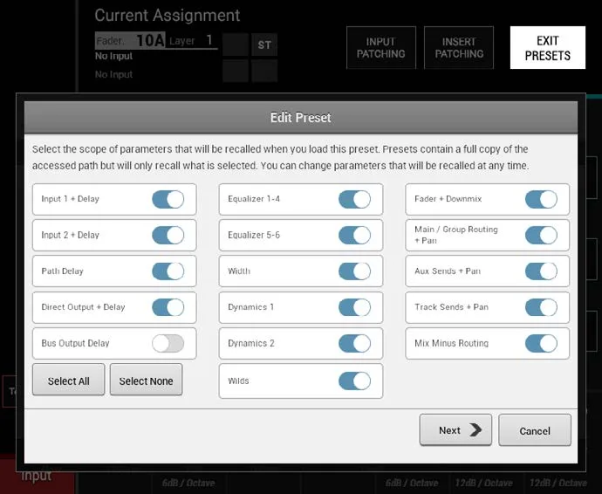Toggle the Equalizer 5-6 switch
This screenshot has width=602, height=494.
coord(354,235)
